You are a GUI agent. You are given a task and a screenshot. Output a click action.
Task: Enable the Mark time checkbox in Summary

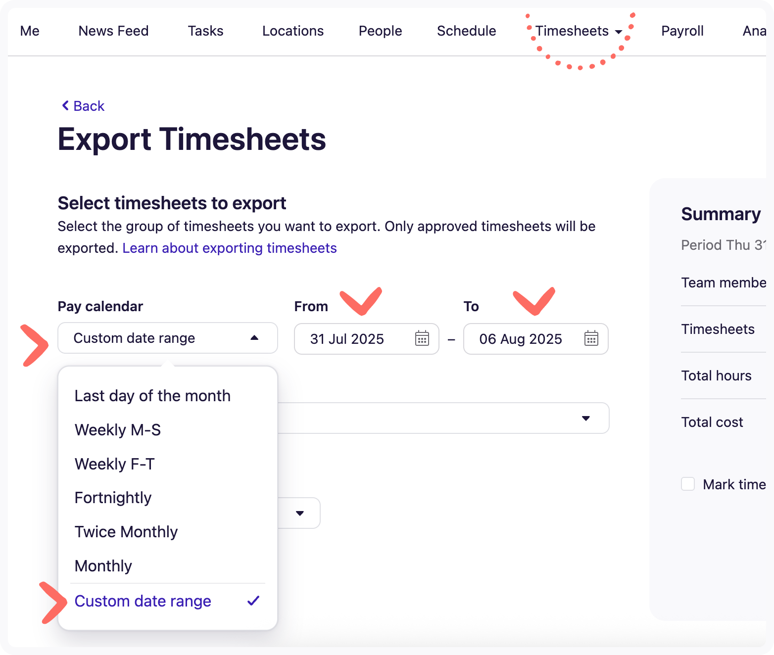(688, 484)
